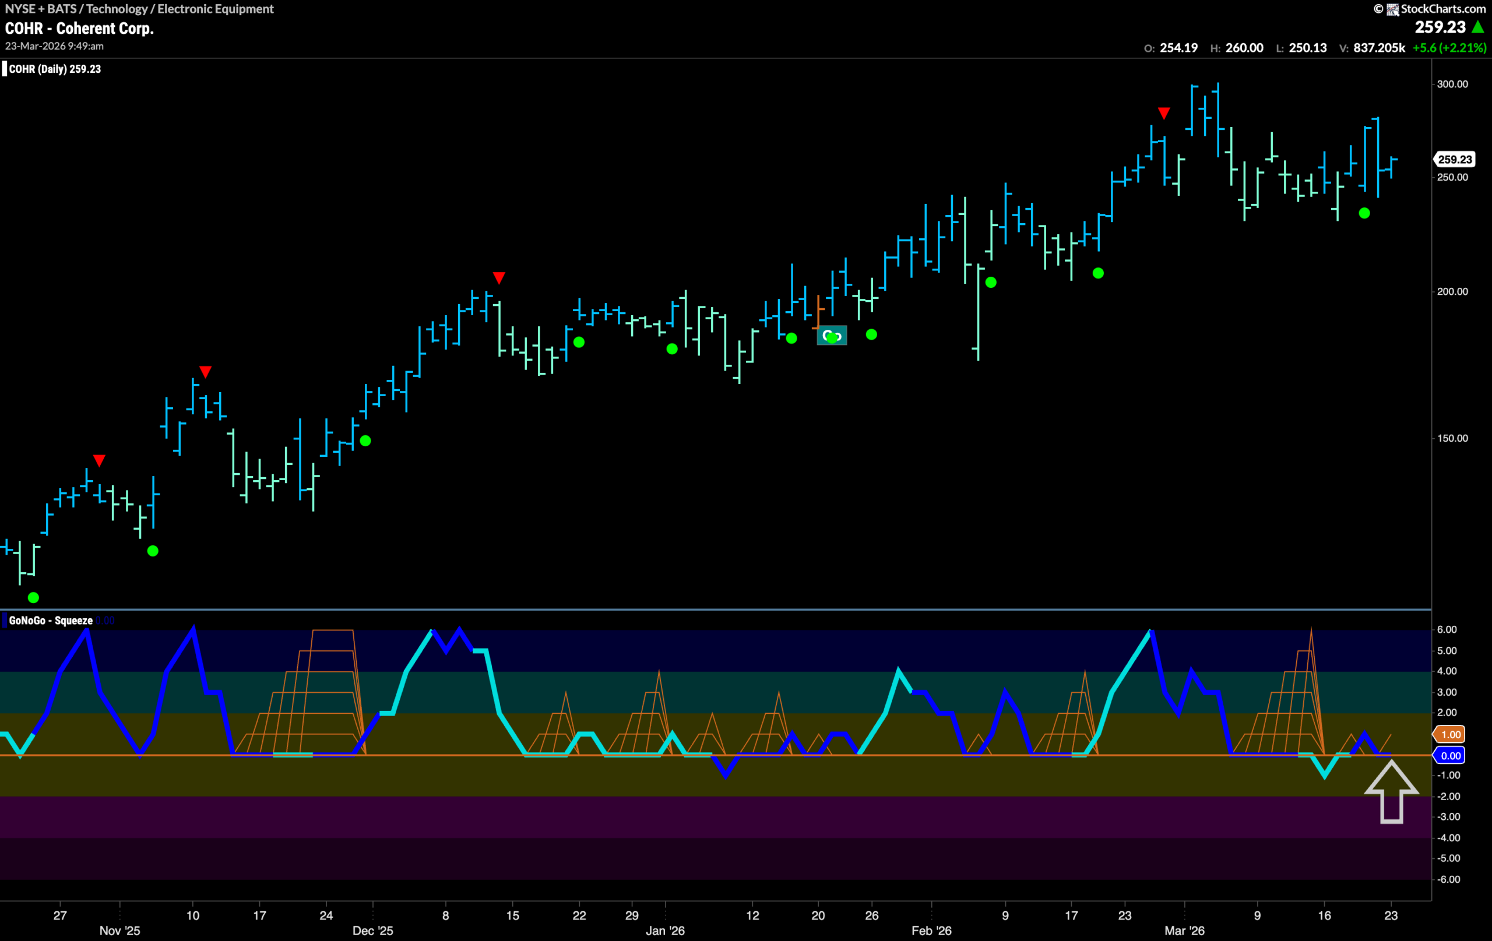1492x941 pixels.
Task: Click the 29 date label on the time axis
Action: 631,915
